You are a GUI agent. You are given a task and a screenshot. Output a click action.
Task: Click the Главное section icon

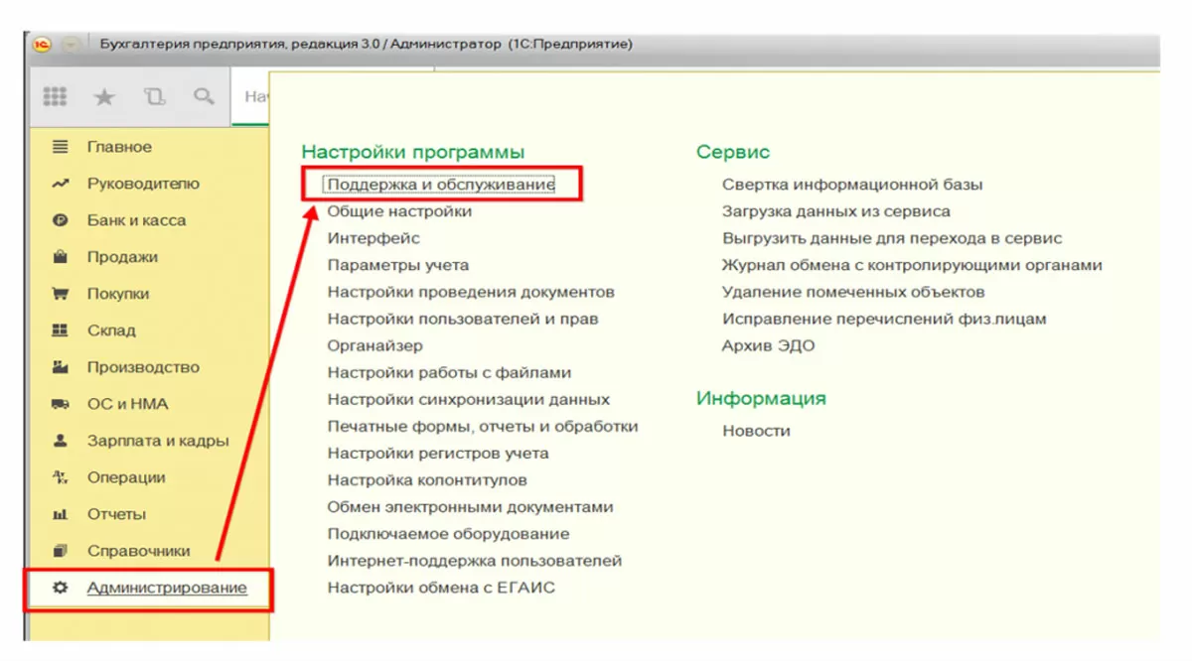tap(61, 147)
